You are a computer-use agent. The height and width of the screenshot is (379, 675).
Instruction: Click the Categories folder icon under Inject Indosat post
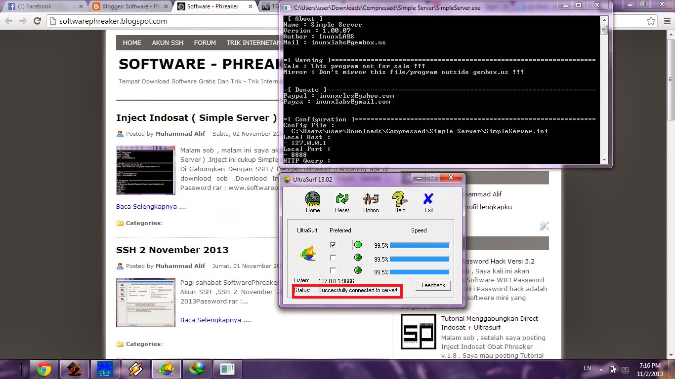(120, 223)
